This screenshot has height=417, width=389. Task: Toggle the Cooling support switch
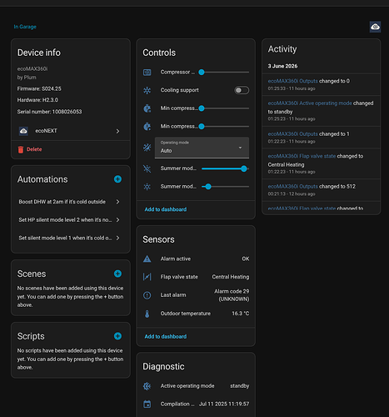[242, 90]
